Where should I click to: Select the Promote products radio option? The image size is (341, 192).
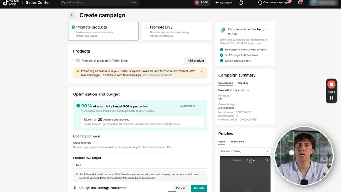73,27
